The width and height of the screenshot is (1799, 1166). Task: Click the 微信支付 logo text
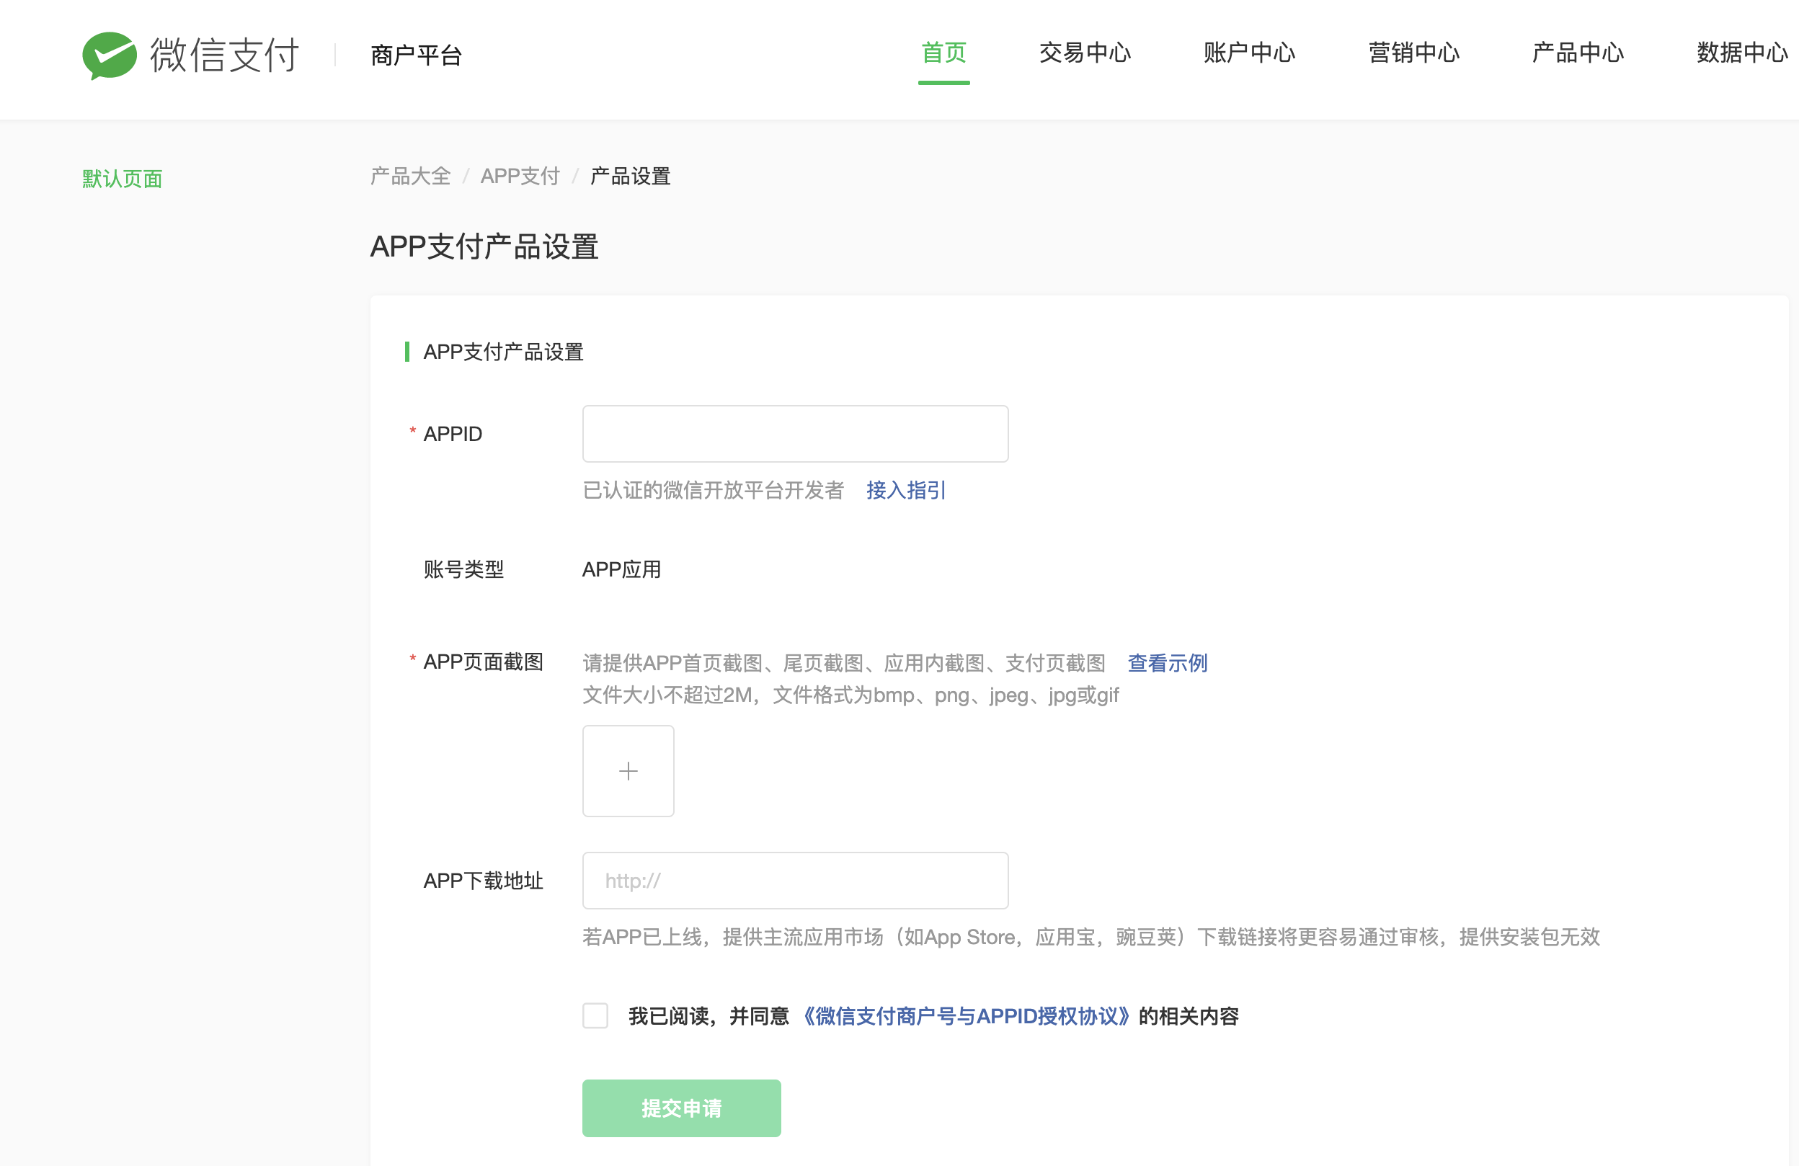(x=224, y=55)
